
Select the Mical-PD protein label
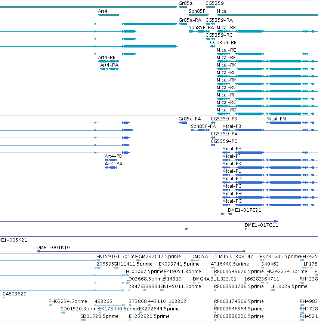[232, 179]
